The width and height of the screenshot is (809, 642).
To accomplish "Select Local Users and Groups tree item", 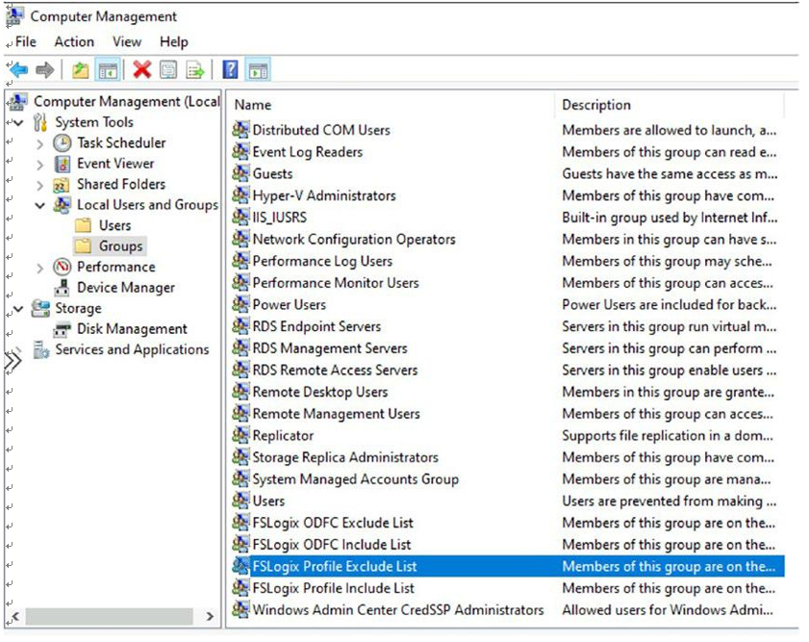I will [147, 205].
